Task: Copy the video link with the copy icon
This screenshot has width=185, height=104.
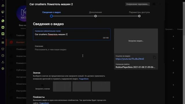Action: pyautogui.click(x=154, y=57)
